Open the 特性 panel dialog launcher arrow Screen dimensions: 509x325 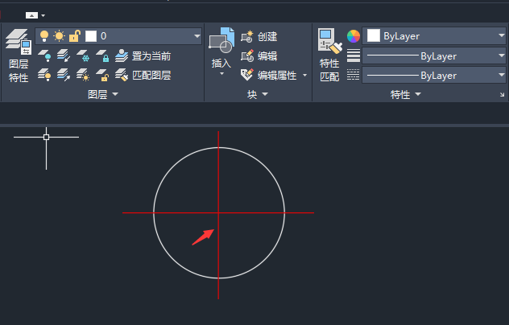(502, 94)
